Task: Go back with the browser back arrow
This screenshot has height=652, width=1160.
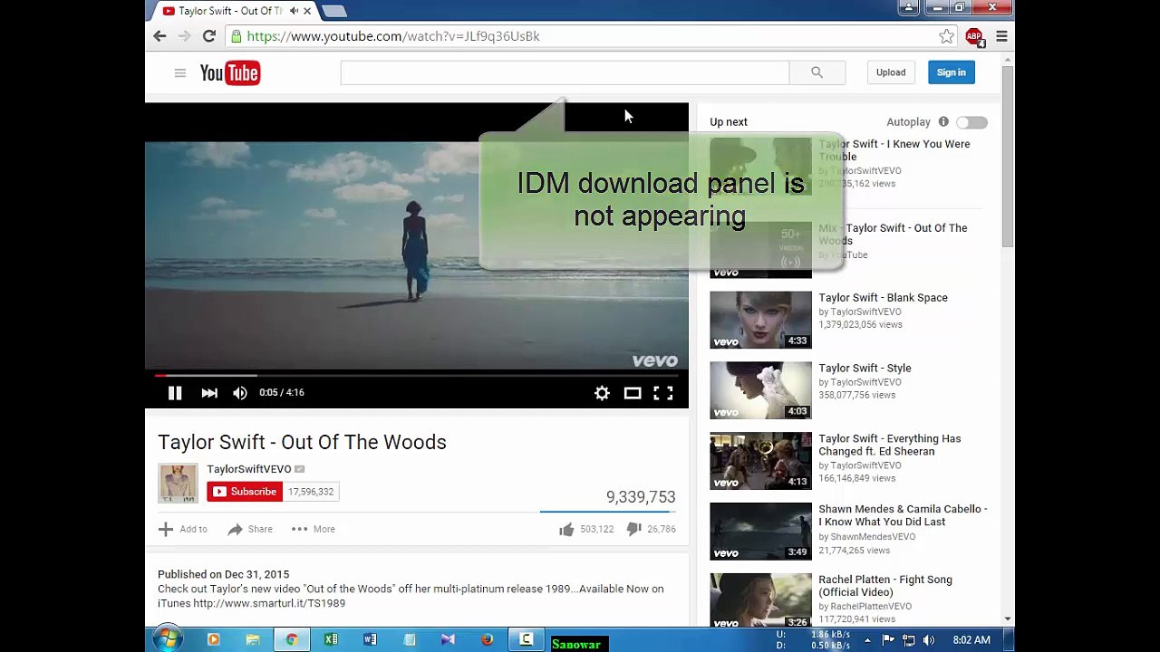Action: (159, 36)
